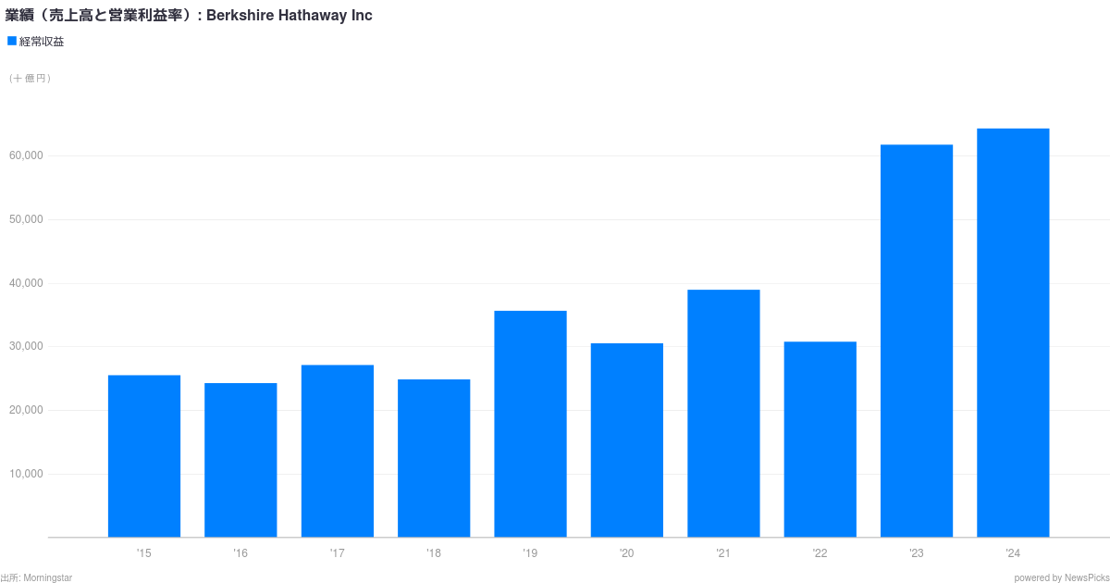Image resolution: width=1110 pixels, height=583 pixels.
Task: Click the 出所: Morningstar source text
Action: tap(37, 577)
